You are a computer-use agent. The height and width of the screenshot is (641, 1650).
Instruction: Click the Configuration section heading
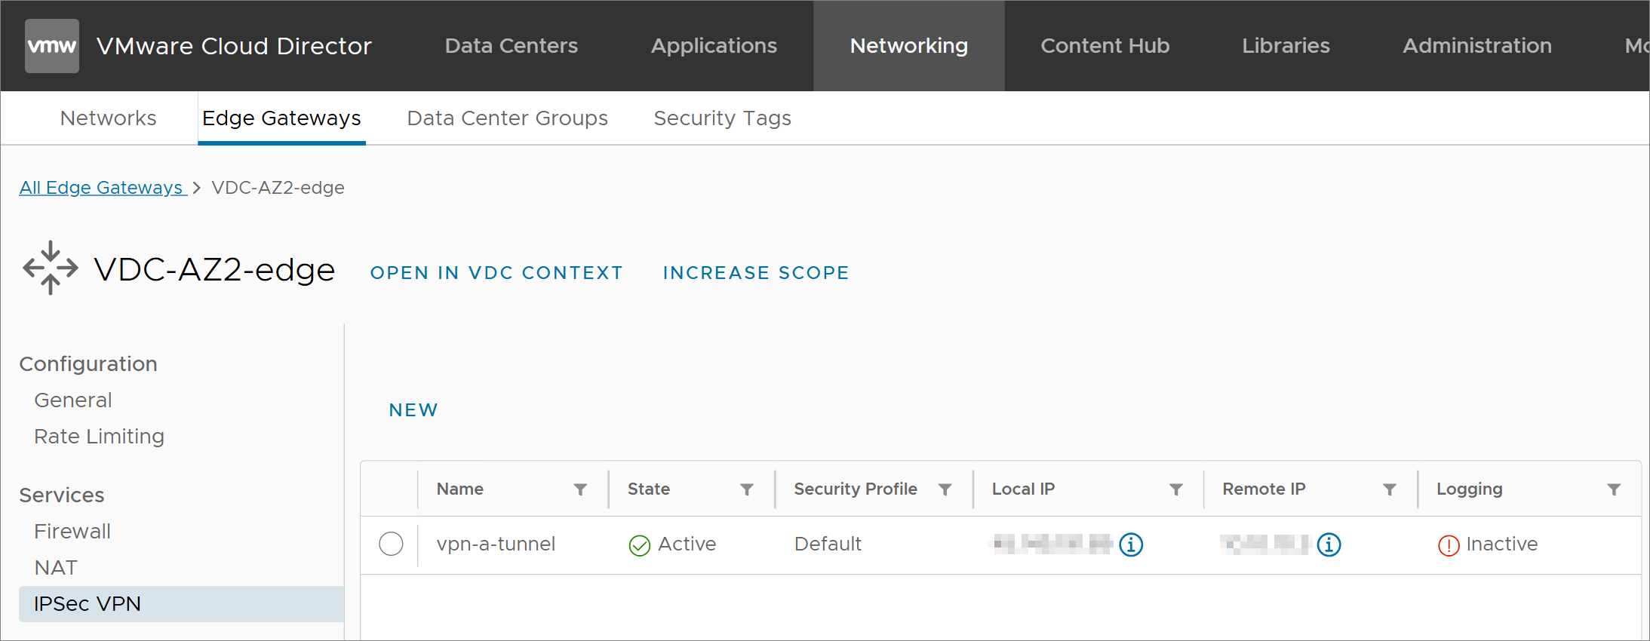click(x=88, y=364)
